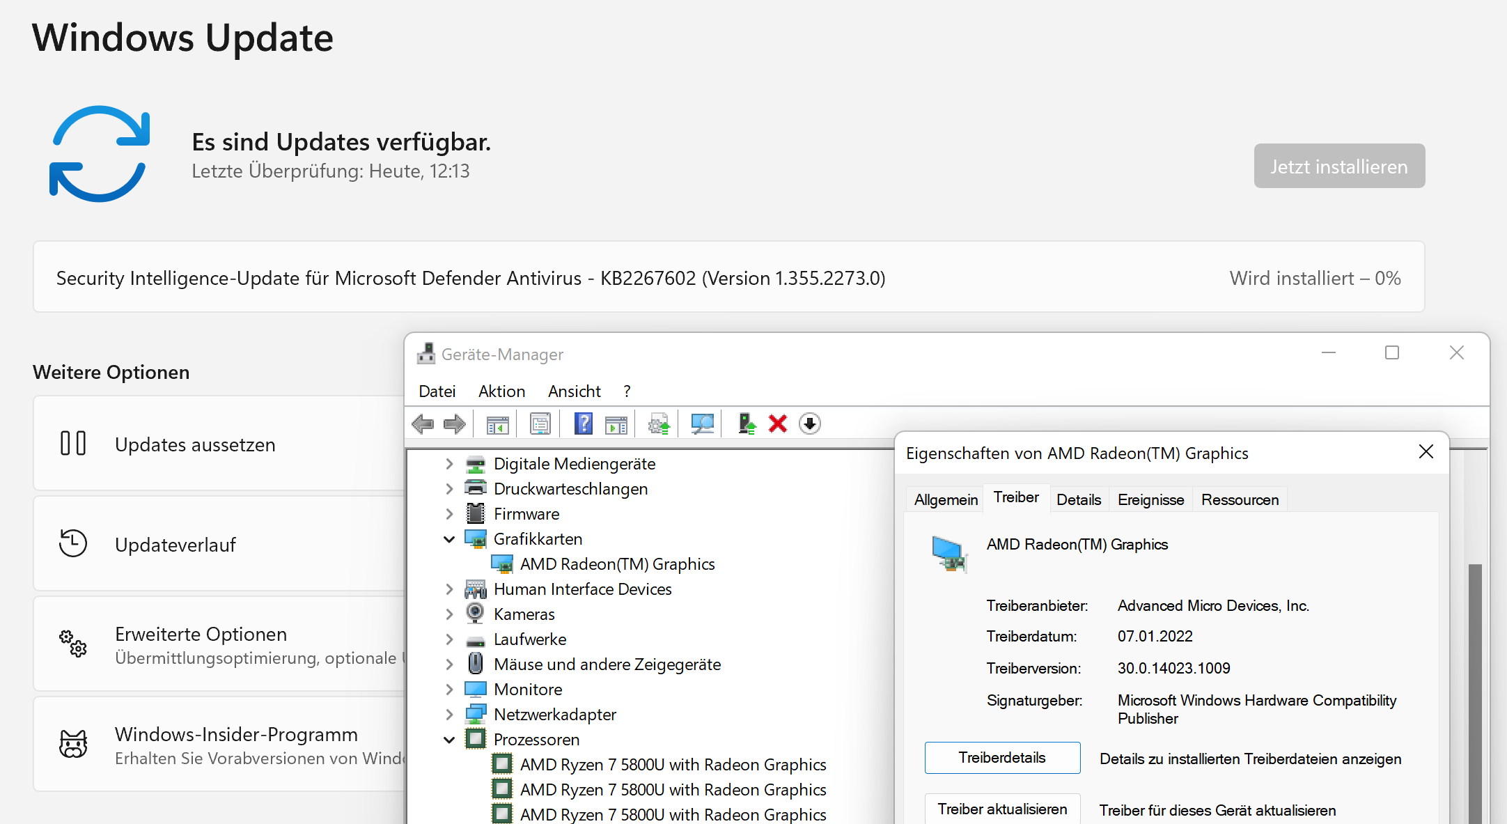1507x824 pixels.
Task: Click the cat icon for Windows-Insider-Programm
Action: tap(73, 744)
